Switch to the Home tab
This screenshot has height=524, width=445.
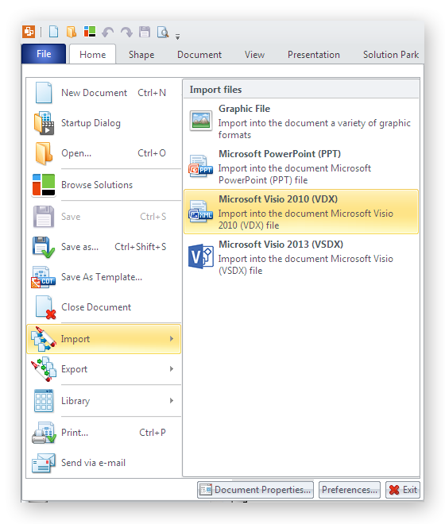click(93, 55)
